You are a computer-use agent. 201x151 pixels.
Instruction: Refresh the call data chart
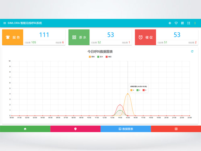[x=192, y=51]
